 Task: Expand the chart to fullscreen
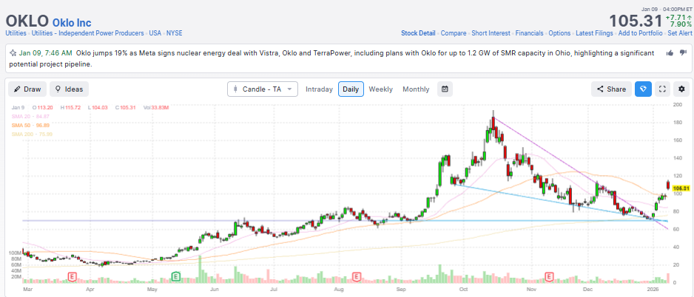coord(663,89)
